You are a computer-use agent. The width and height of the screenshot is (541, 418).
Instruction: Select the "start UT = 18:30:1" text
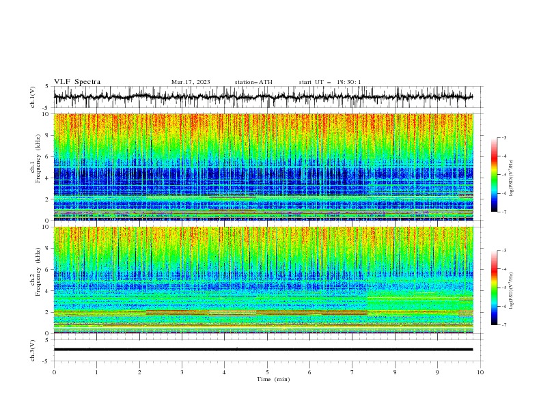(x=330, y=82)
